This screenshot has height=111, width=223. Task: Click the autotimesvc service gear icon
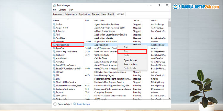pyautogui.click(x=54, y=58)
